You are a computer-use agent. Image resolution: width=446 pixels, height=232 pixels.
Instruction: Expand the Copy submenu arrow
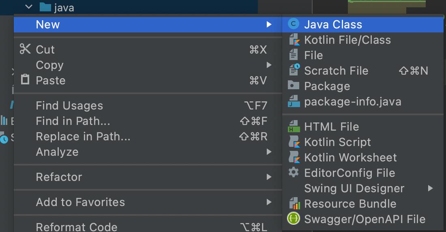[x=269, y=65]
